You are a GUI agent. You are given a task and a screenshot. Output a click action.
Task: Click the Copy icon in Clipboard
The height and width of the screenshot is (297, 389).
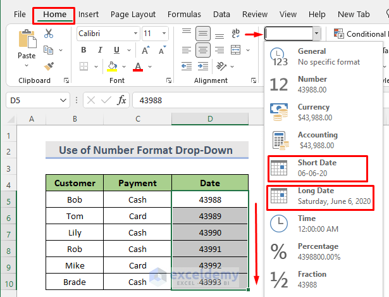pyautogui.click(x=48, y=50)
